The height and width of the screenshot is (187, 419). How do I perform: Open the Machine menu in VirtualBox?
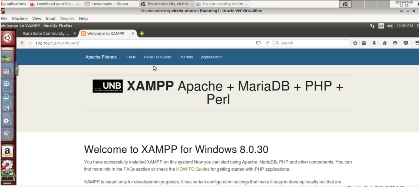[x=20, y=19]
